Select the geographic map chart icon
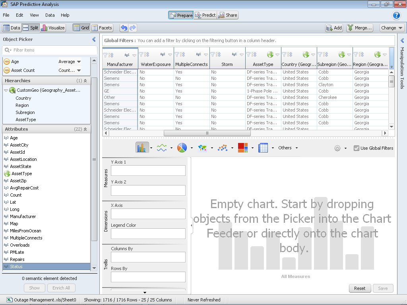This screenshot has width=407, height=305. [x=202, y=148]
